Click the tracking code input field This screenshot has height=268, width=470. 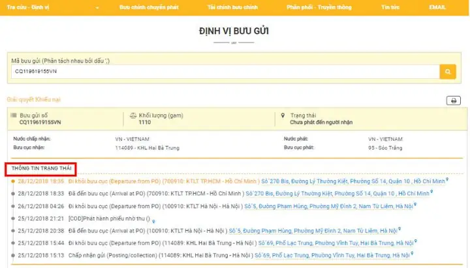click(225, 72)
